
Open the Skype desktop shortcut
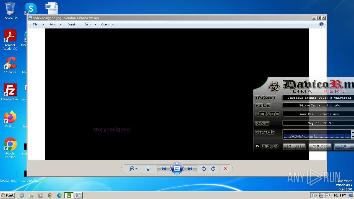31,9
